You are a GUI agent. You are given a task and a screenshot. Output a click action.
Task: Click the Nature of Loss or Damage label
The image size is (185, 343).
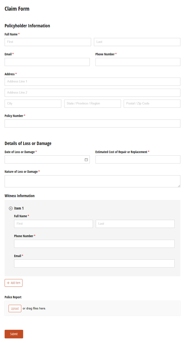(21, 172)
